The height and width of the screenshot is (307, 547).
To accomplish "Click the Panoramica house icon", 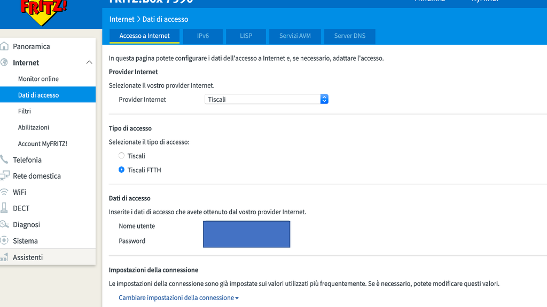I will click(x=4, y=46).
